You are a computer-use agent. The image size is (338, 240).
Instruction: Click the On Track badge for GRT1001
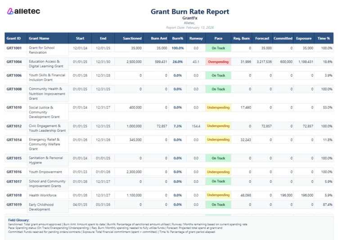(218, 48)
